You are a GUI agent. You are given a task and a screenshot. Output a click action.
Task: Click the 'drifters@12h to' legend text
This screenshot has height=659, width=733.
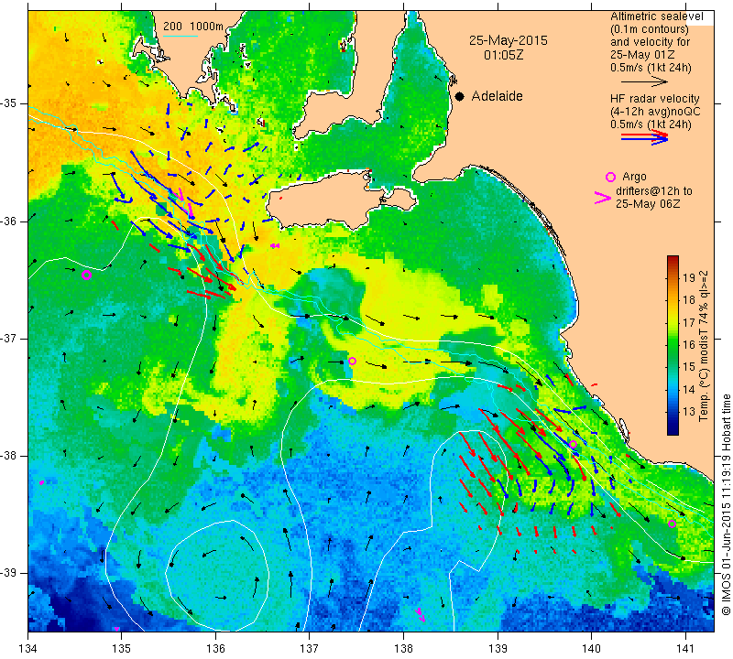(x=654, y=191)
